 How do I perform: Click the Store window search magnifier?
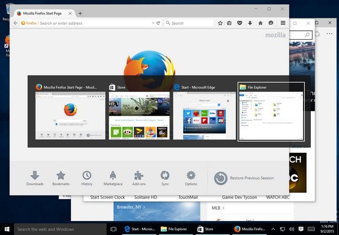coord(307,35)
